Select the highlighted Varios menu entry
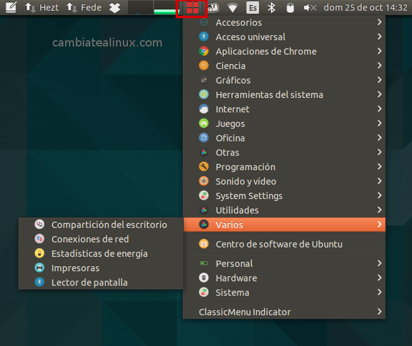Screen dimensions: 412x346 coord(284,224)
